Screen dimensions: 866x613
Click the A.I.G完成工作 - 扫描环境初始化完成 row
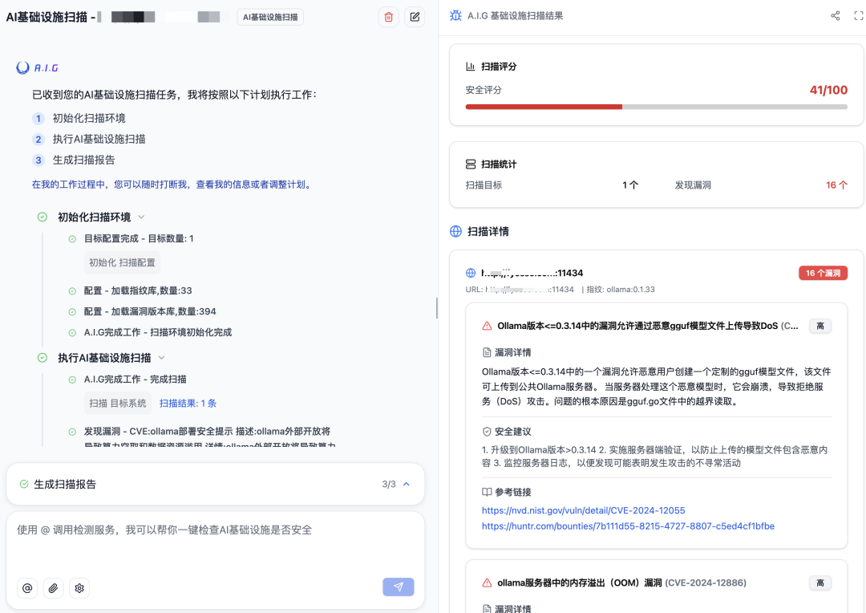[x=158, y=333]
